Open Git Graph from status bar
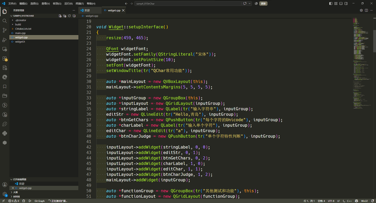 pyautogui.click(x=39, y=201)
